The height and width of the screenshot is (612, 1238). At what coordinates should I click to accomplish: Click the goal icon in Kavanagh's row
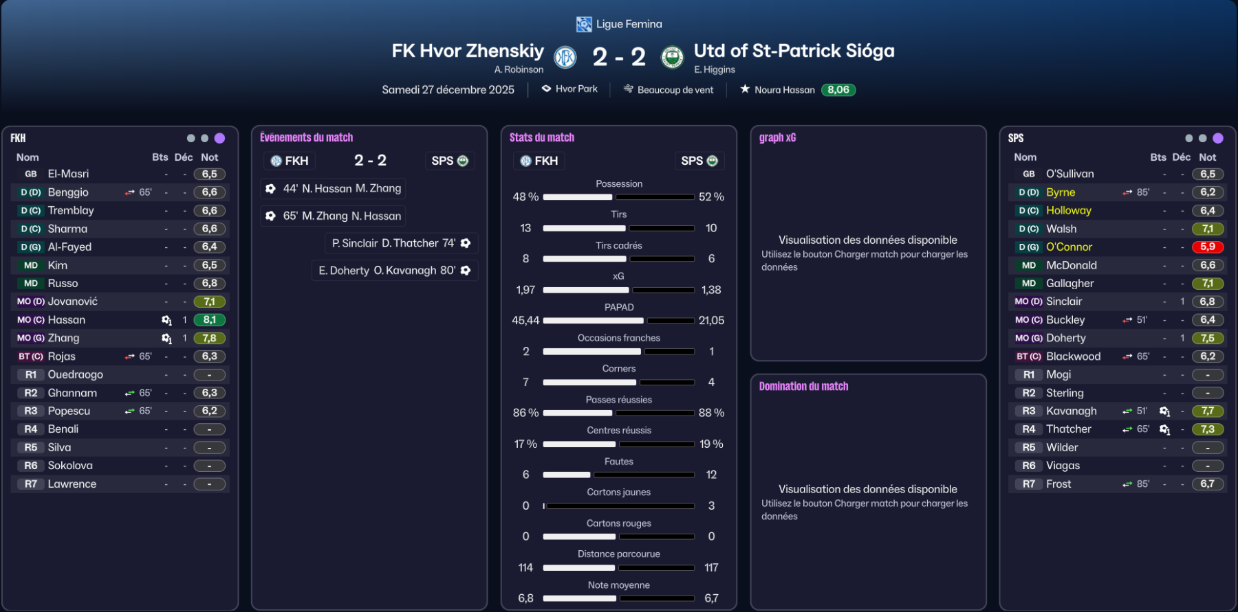[x=1164, y=411]
